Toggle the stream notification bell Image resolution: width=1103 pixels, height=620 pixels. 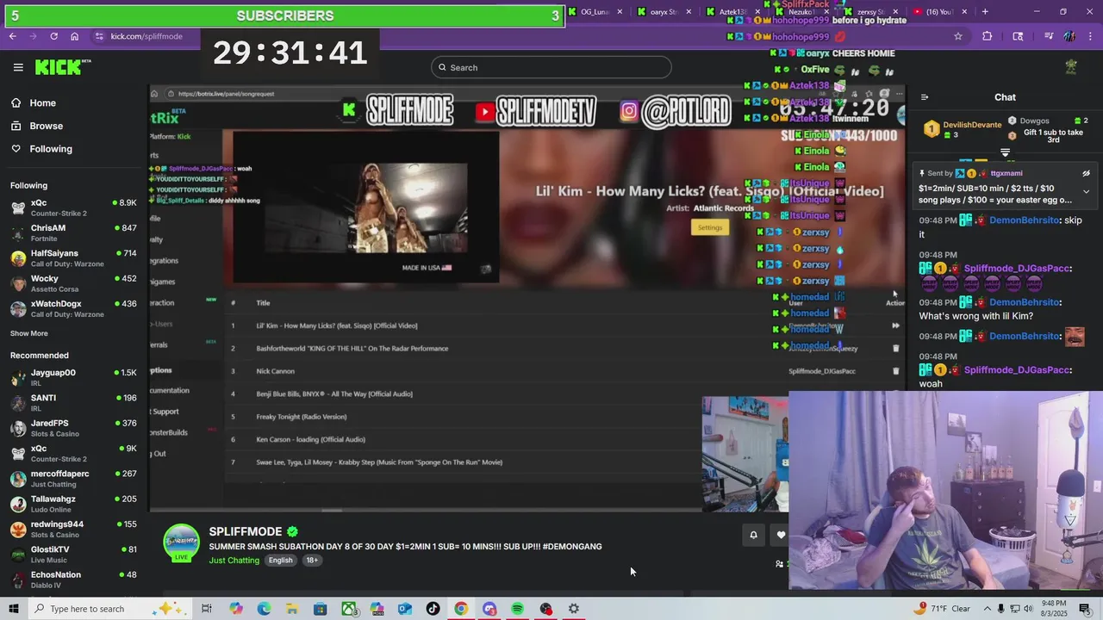pos(753,535)
